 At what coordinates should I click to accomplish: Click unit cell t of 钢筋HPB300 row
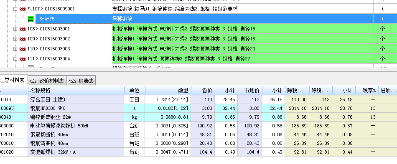(135, 109)
